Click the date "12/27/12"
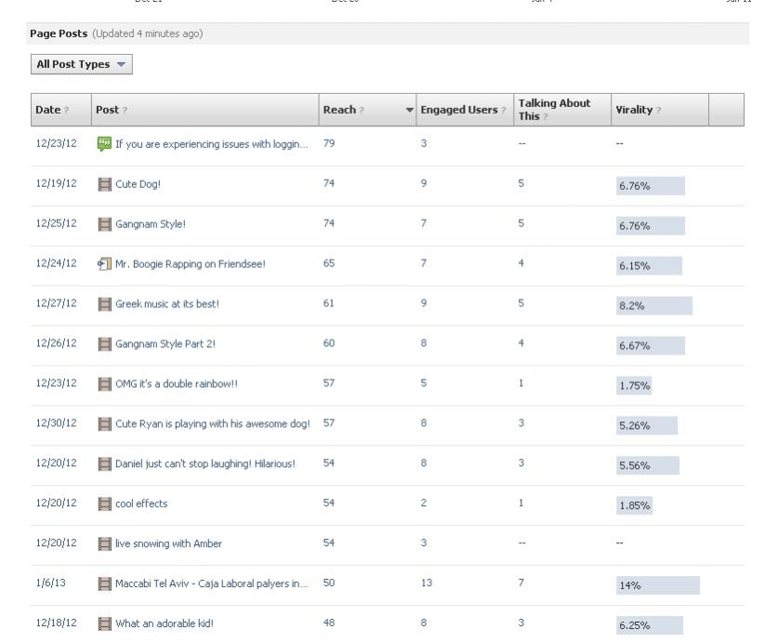 56,303
